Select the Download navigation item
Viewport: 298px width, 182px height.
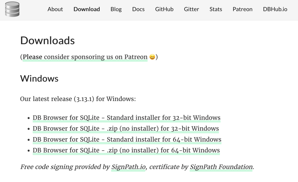87,9
